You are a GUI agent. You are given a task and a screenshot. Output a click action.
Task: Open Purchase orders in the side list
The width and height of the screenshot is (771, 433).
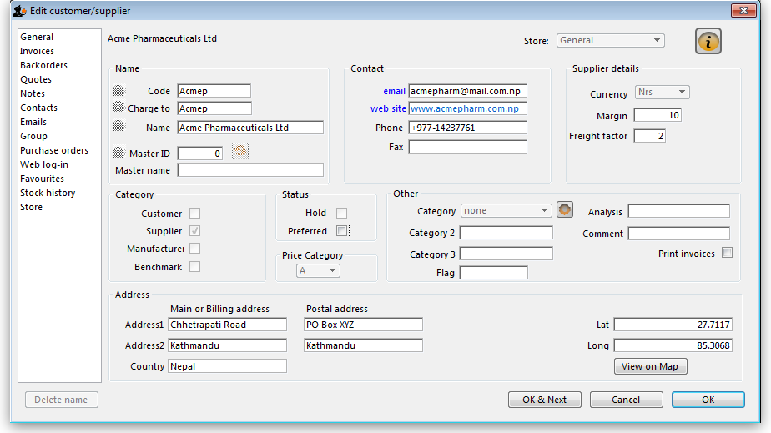click(x=54, y=150)
